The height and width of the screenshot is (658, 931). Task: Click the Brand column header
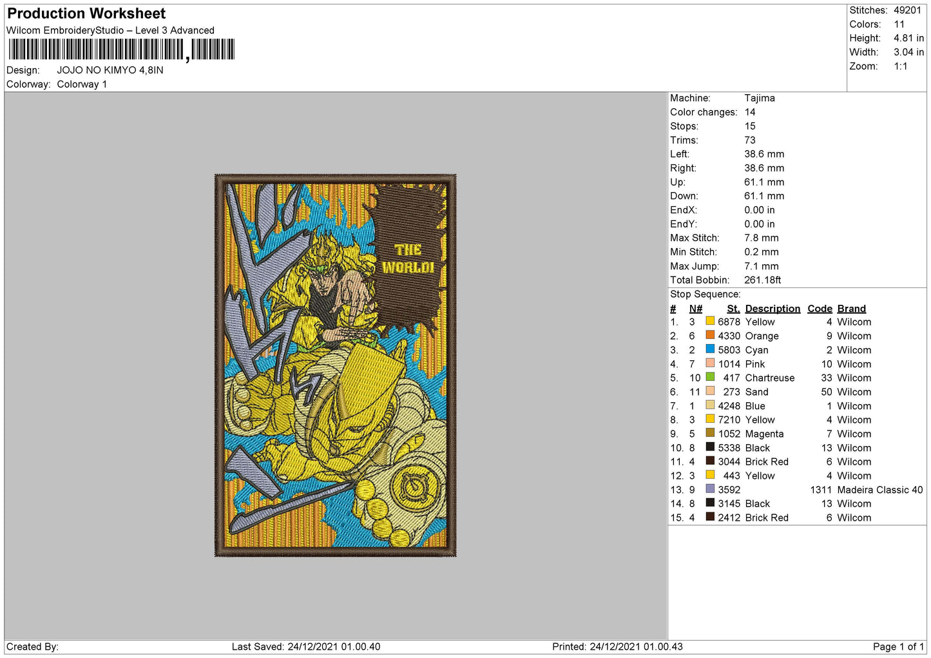tap(851, 309)
